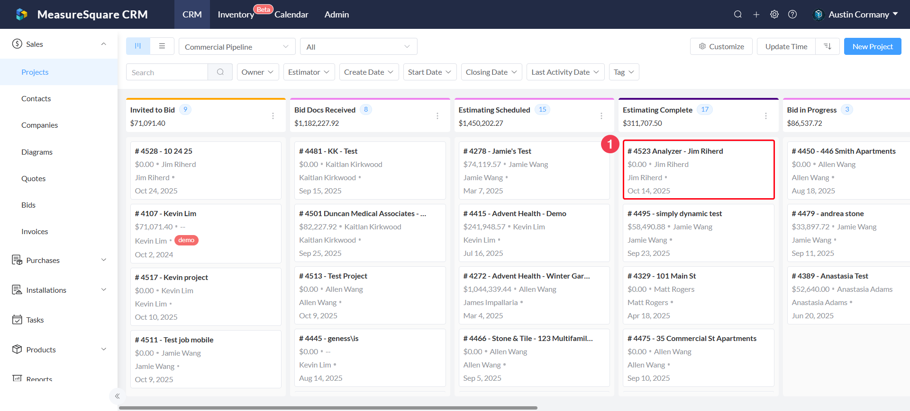910x411 pixels.
Task: Go to Contacts in the sidebar
Action: [59, 98]
